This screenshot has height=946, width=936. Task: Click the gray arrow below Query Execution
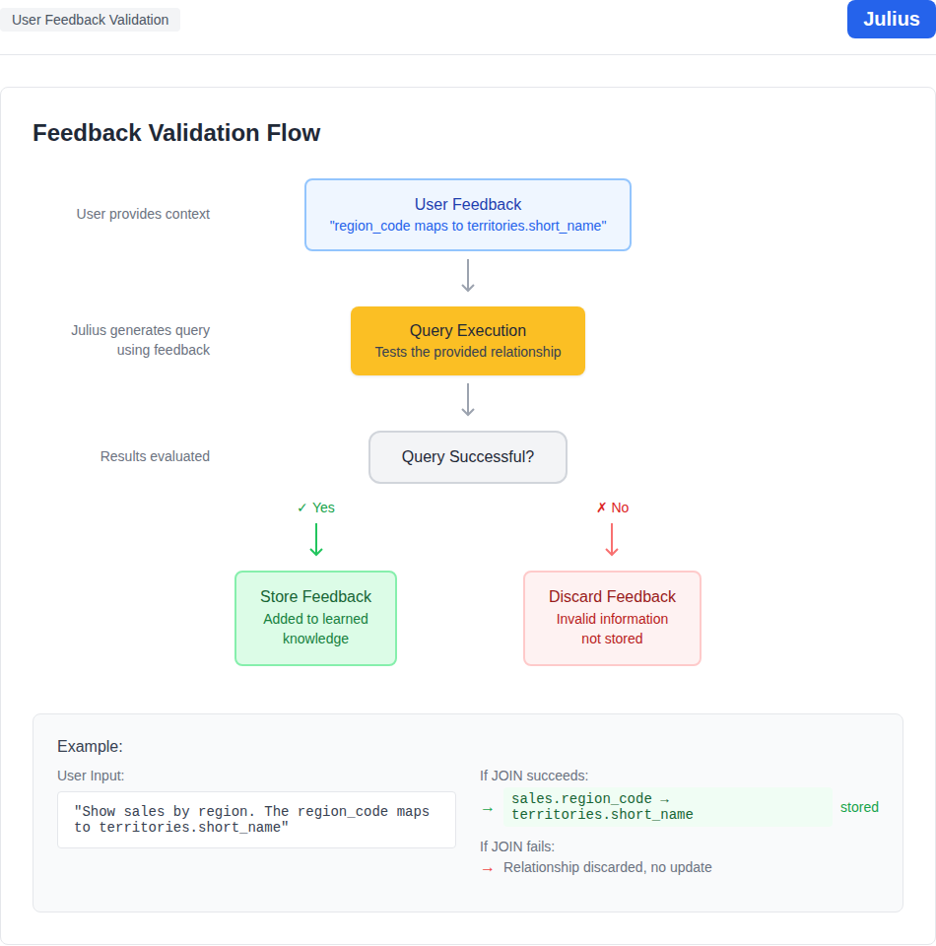468,400
